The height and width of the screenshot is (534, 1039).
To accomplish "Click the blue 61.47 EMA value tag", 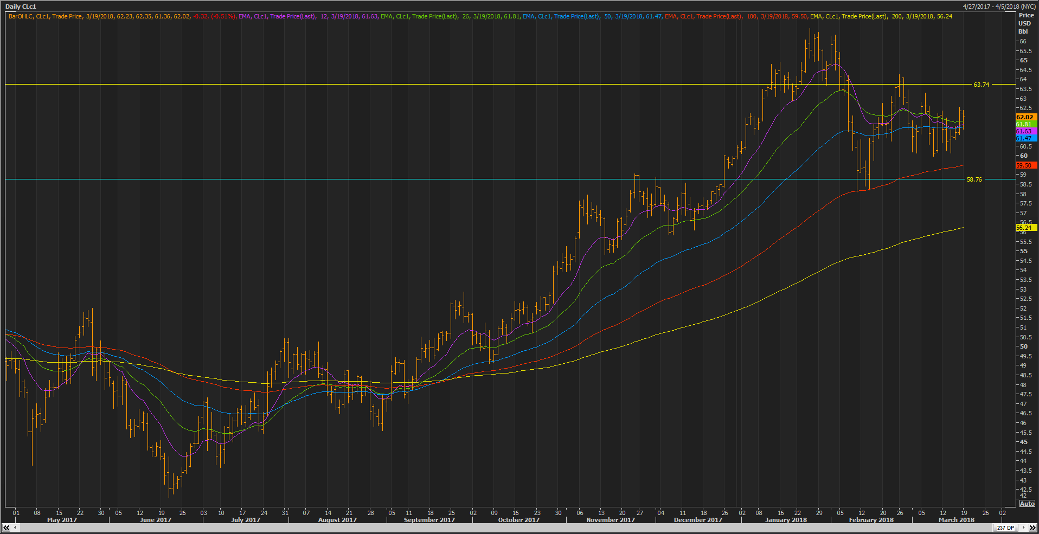I will (1026, 138).
